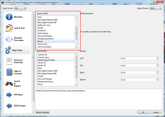Open the Metadata section icon
The image size is (165, 117).
[x=9, y=17]
